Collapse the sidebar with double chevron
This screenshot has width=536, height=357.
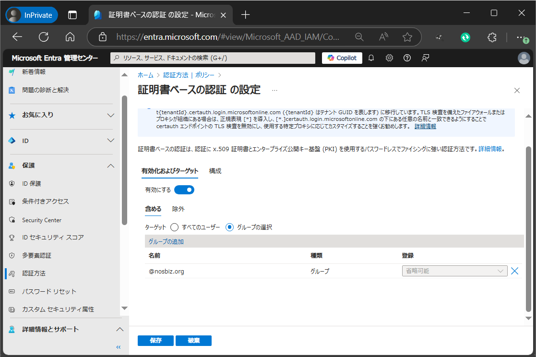coord(119,347)
